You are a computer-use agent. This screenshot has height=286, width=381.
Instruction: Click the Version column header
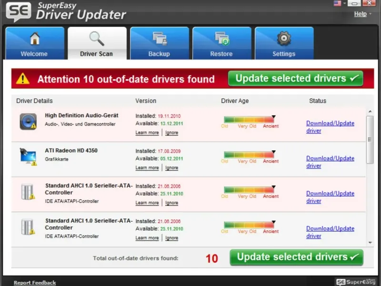coord(146,101)
